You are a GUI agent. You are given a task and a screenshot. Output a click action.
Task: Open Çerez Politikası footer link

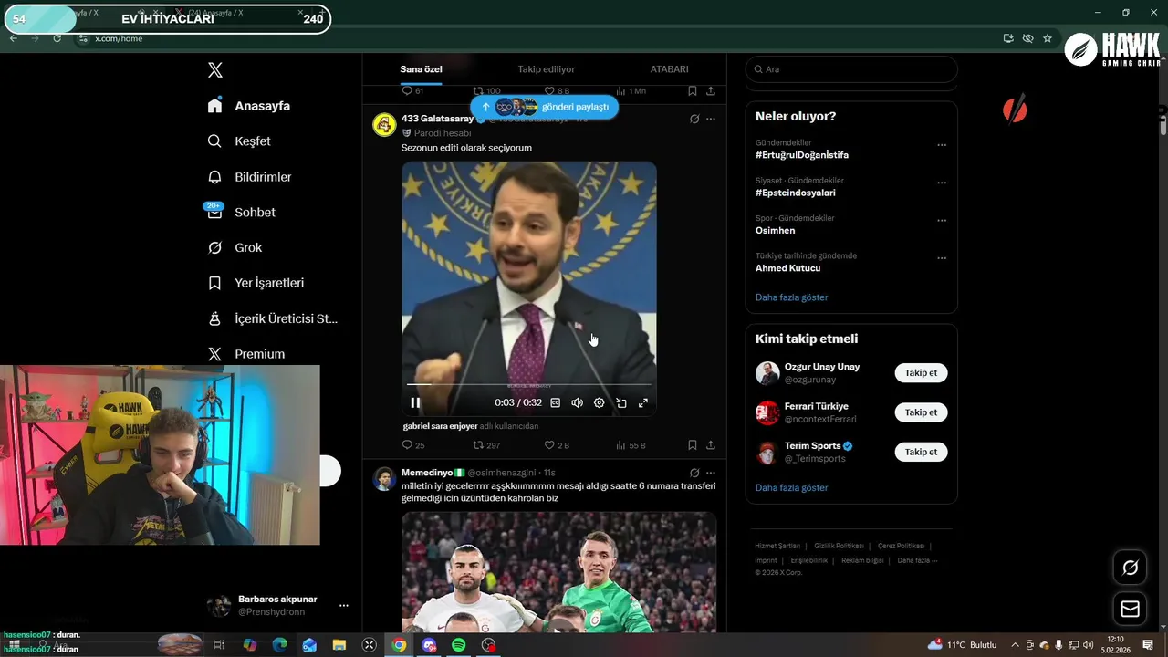[901, 546]
